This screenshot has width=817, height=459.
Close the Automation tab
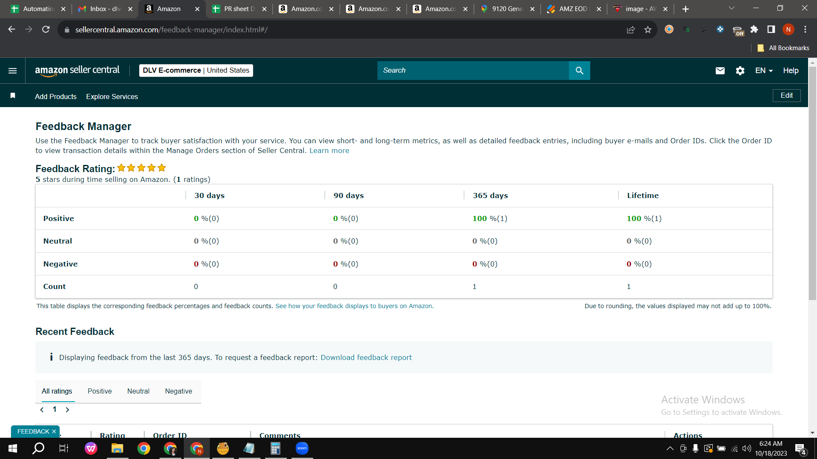pos(63,9)
